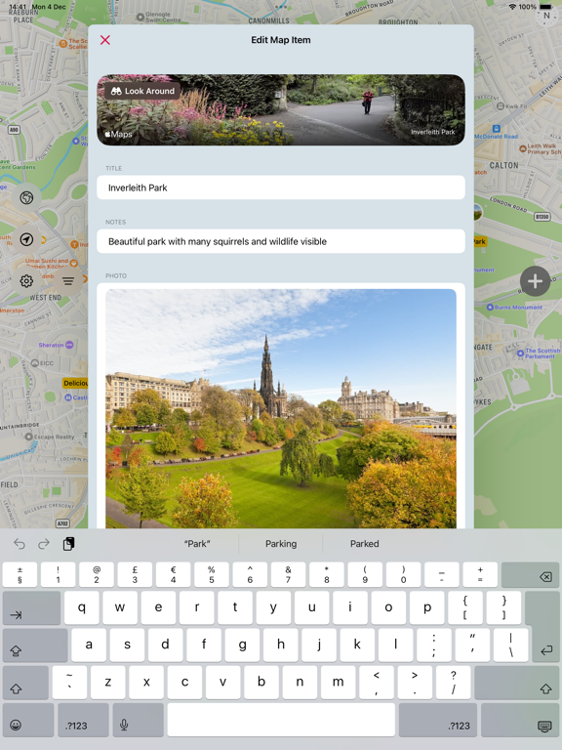The width and height of the screenshot is (562, 750).
Task: Edit the Title field Inverleith Park
Action: [281, 187]
